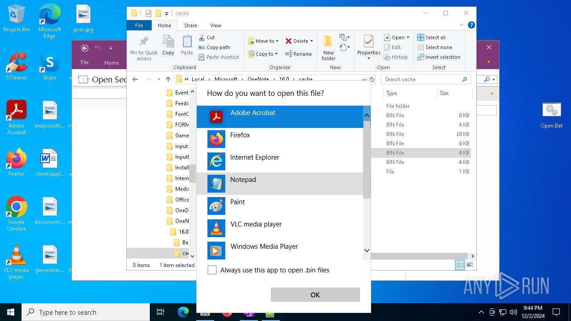Click History in the Open group
571x321 pixels.
(396, 57)
